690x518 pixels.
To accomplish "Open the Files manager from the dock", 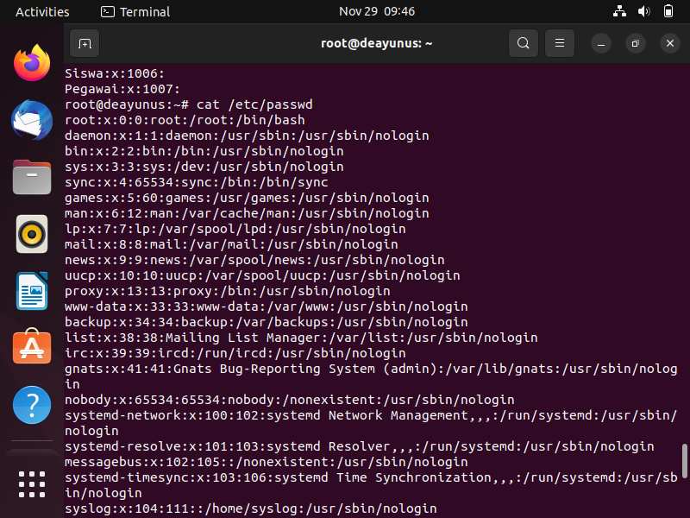I will (x=32, y=177).
